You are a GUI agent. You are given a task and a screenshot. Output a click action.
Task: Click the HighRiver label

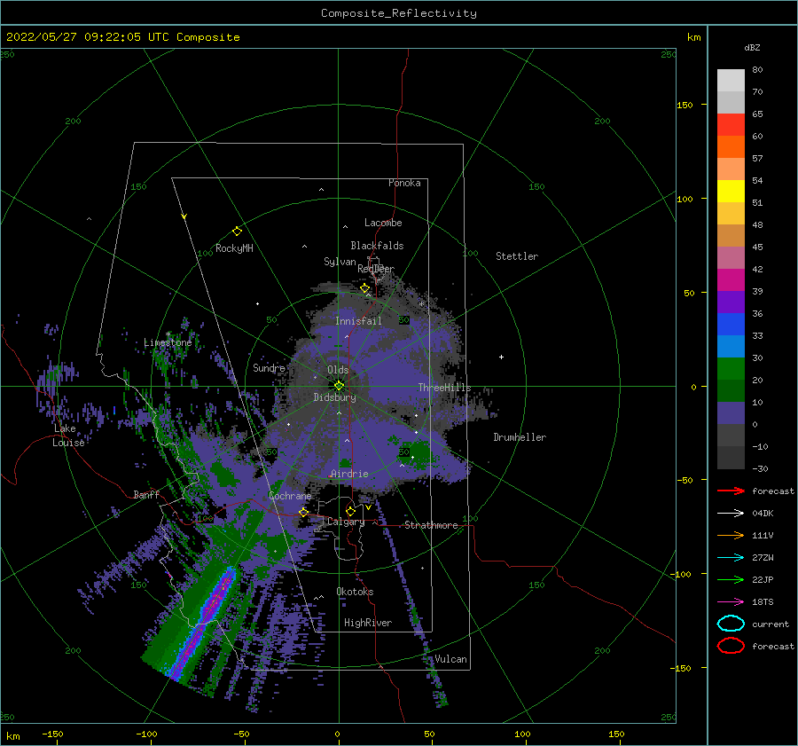click(368, 623)
